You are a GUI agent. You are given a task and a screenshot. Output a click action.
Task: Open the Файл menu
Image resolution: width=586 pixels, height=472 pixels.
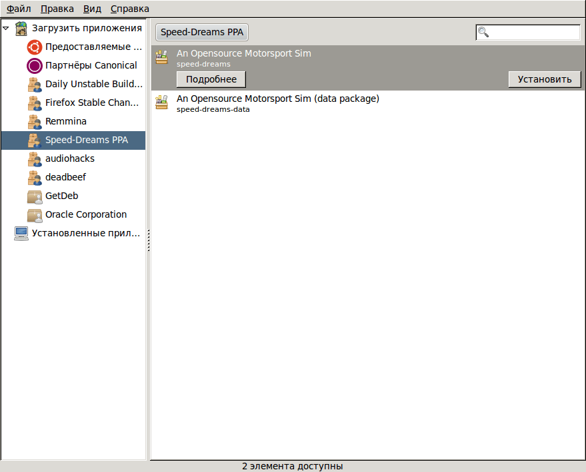[19, 9]
